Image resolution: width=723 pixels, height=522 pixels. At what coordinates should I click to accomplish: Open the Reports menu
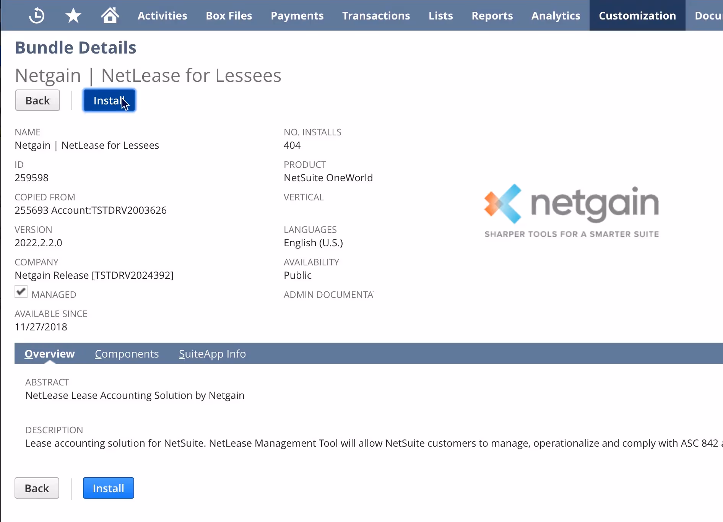click(x=492, y=15)
